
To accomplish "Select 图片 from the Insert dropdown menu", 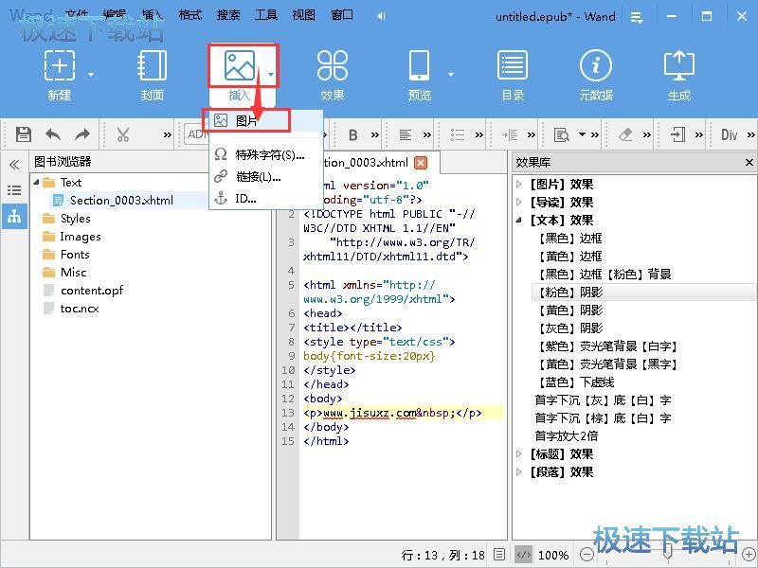I will pyautogui.click(x=247, y=121).
